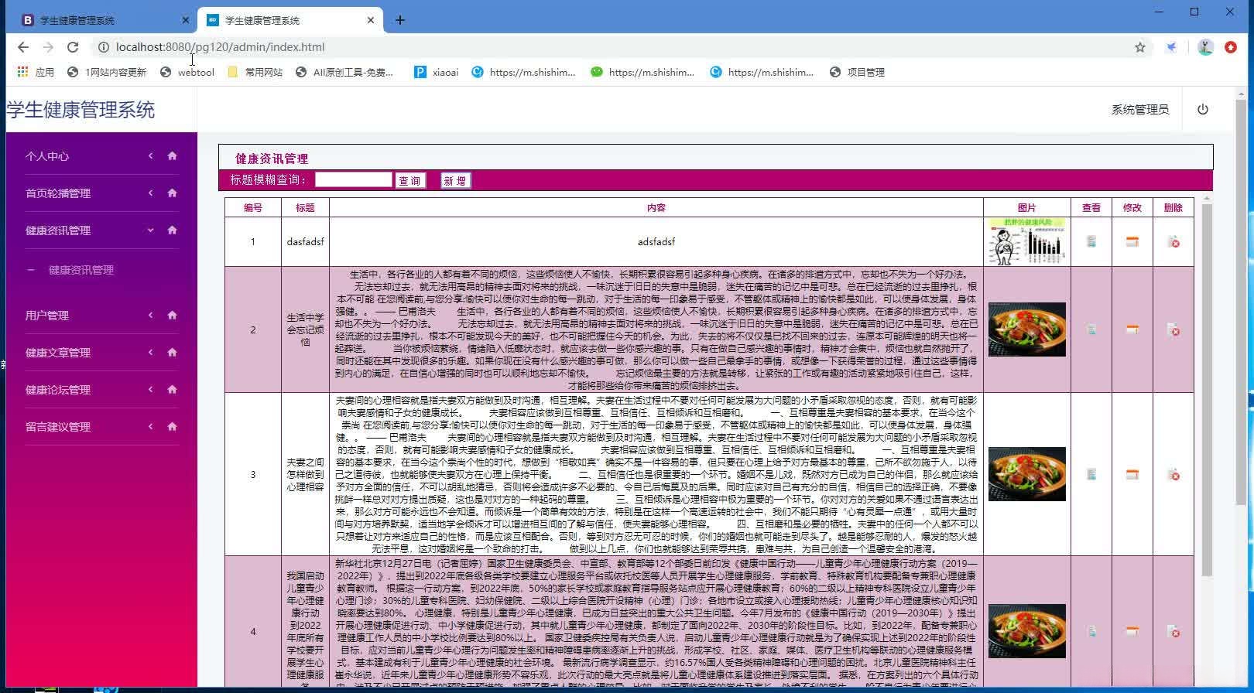This screenshot has height=693, width=1254.
Task: Open 个人中心 in the sidebar
Action: (47, 156)
